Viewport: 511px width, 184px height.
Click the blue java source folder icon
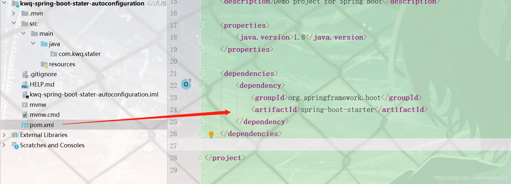click(44, 44)
